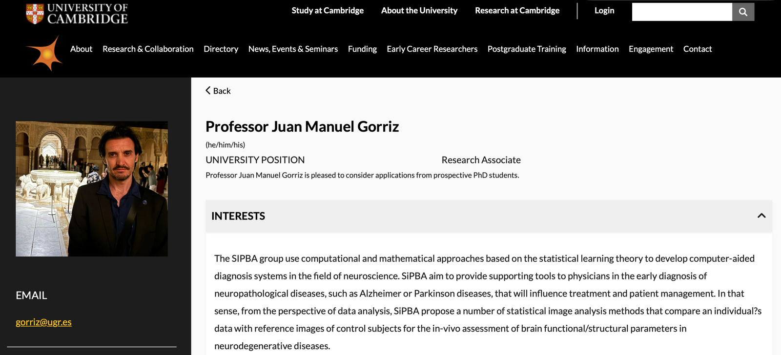This screenshot has height=355, width=781.
Task: Click the professor's profile photo
Action: (92, 189)
